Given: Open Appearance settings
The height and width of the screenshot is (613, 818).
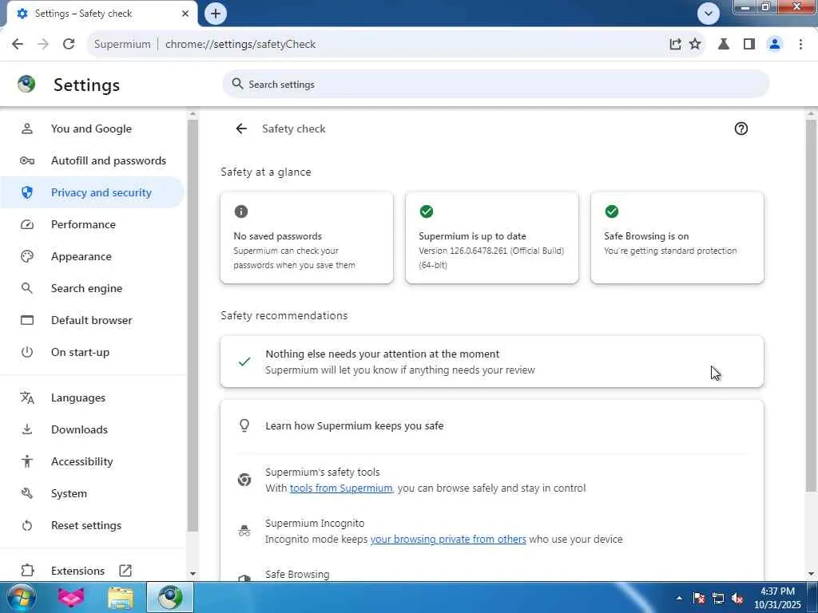Looking at the screenshot, I should pos(92,256).
